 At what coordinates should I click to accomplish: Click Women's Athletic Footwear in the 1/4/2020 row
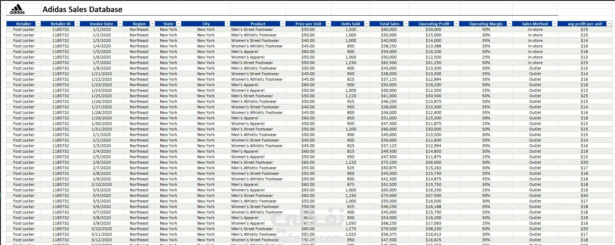click(257, 46)
